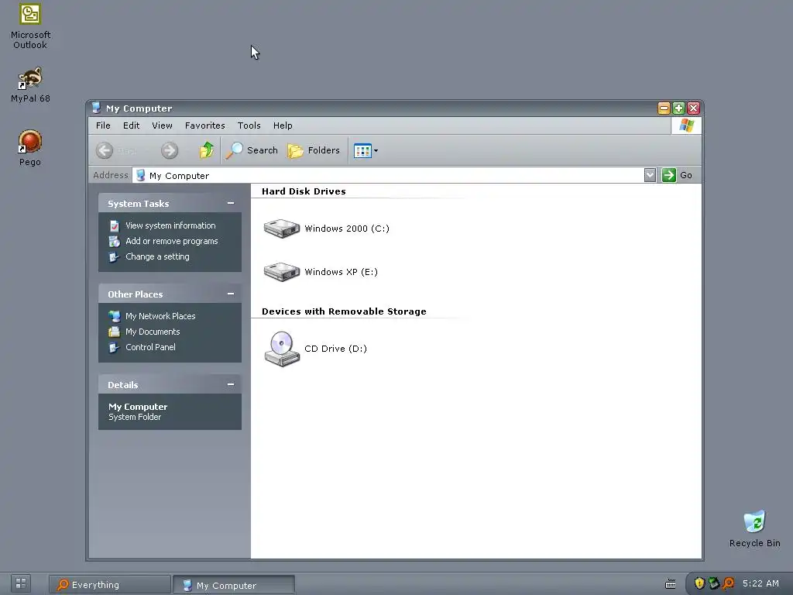The width and height of the screenshot is (793, 595).
Task: Minimize the My Computer window
Action: 664,108
